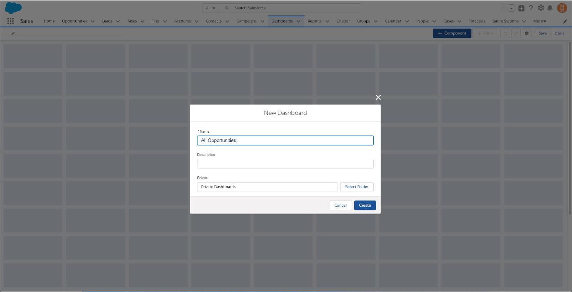Switch to the Chatter tab
This screenshot has height=292, width=572.
tap(343, 21)
